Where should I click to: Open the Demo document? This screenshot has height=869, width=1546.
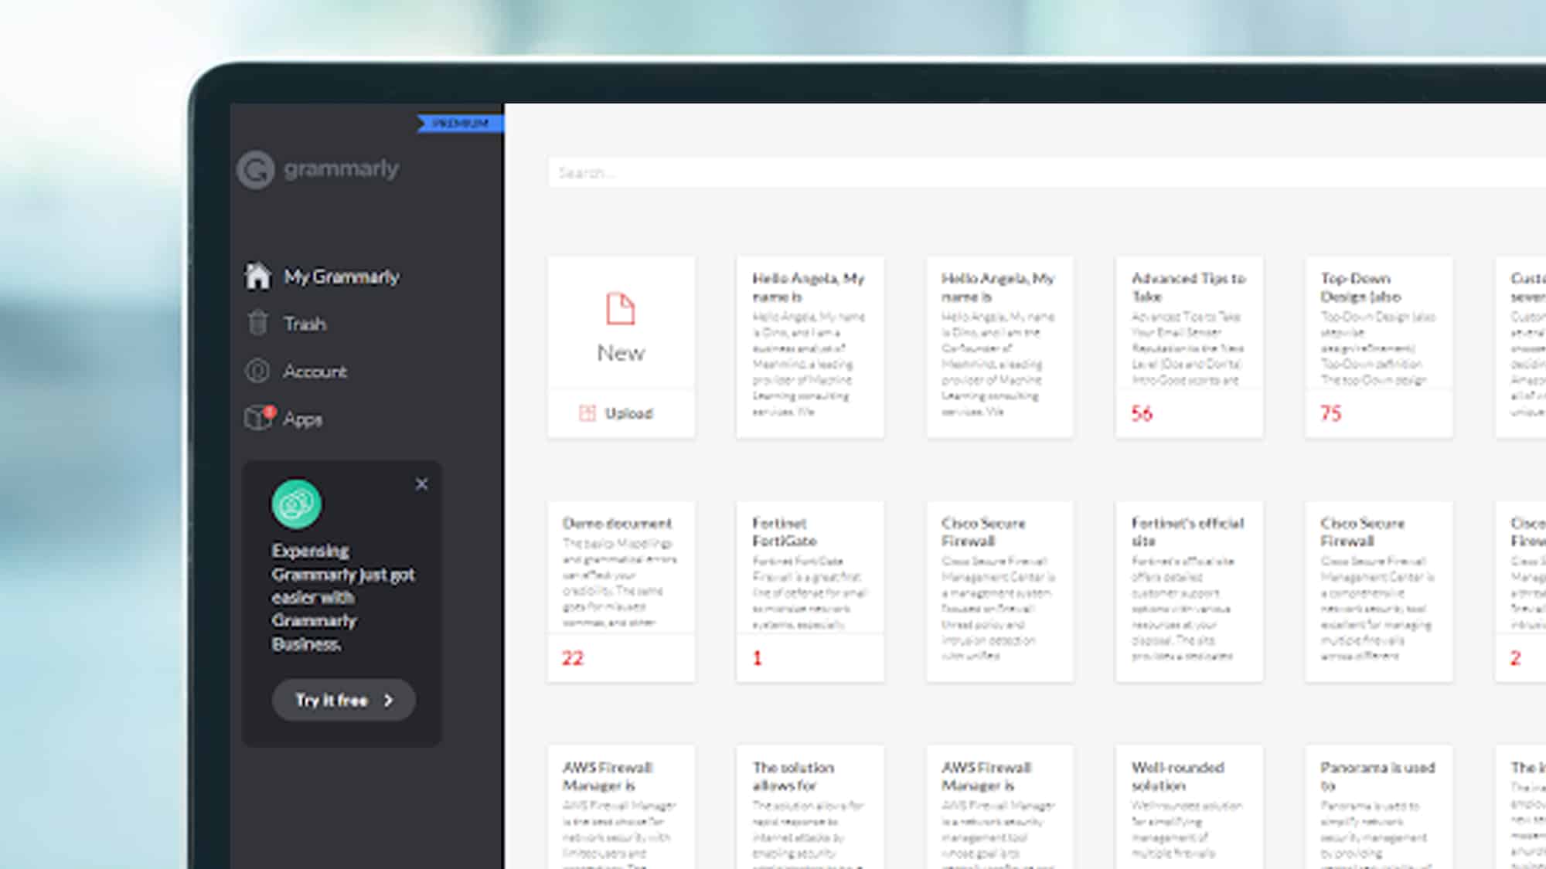[620, 591]
